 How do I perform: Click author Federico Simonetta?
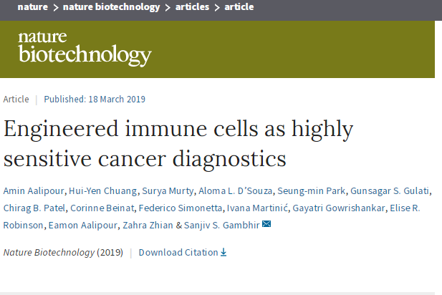(181, 208)
